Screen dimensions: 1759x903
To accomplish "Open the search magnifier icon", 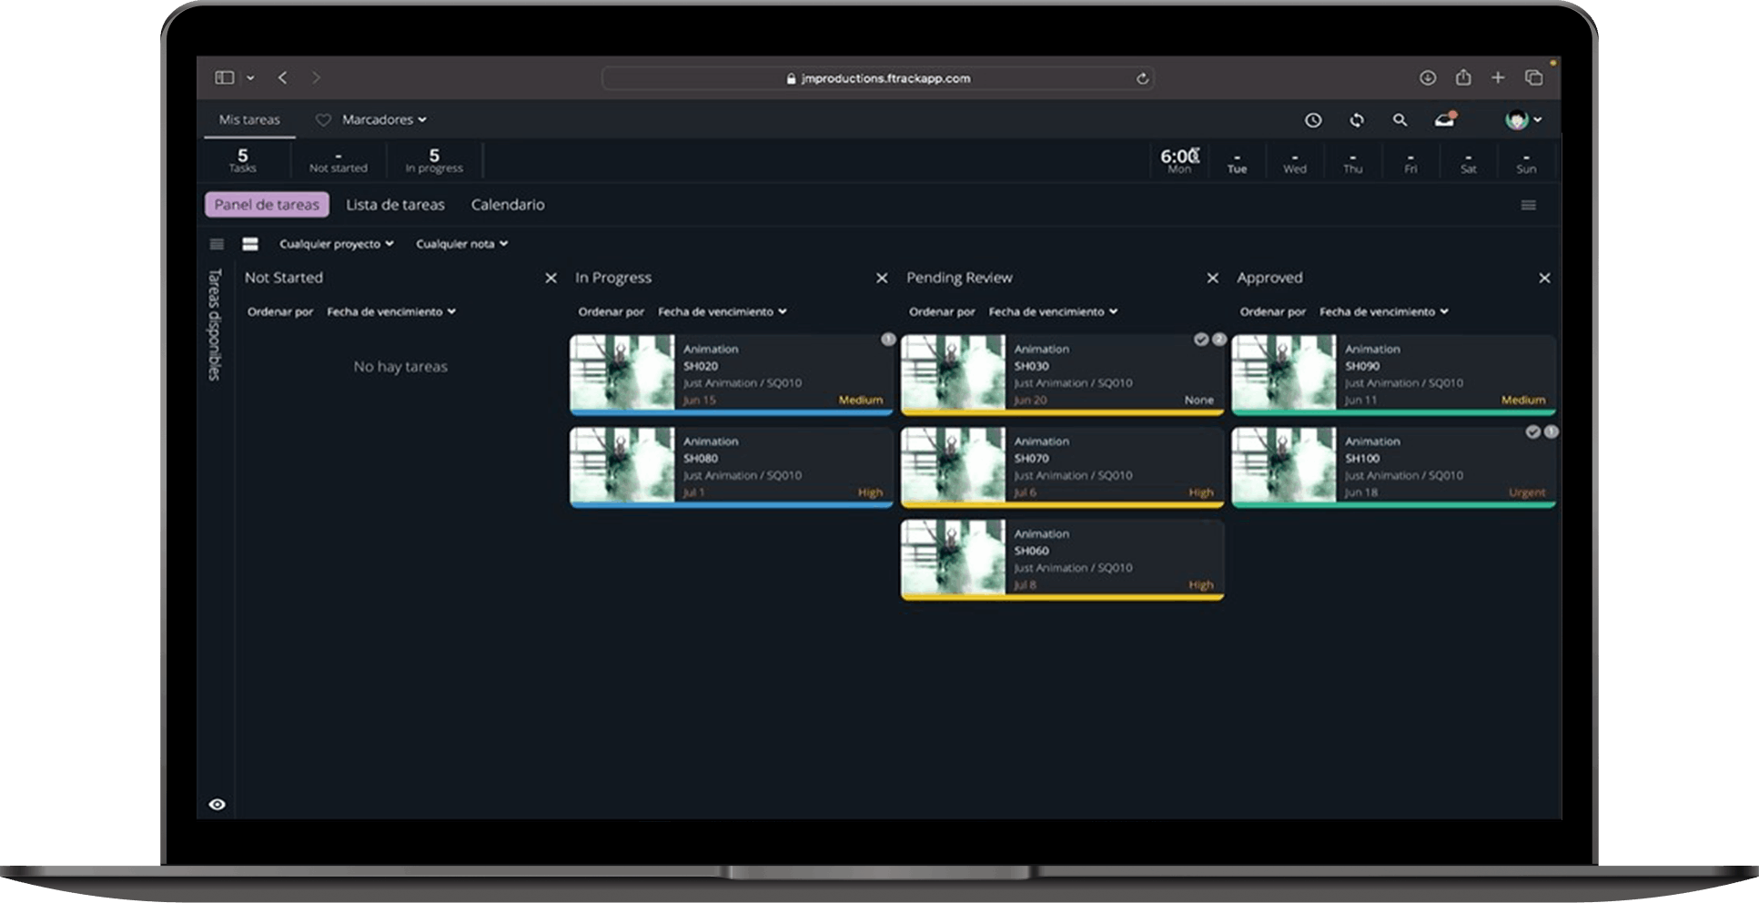I will point(1400,120).
